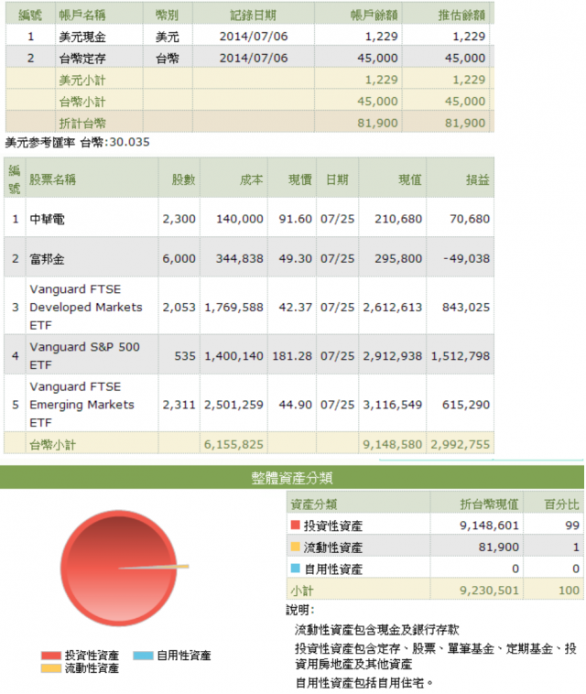The image size is (586, 694).
Task: Click the 資產分類 column header
Action: pyautogui.click(x=314, y=504)
